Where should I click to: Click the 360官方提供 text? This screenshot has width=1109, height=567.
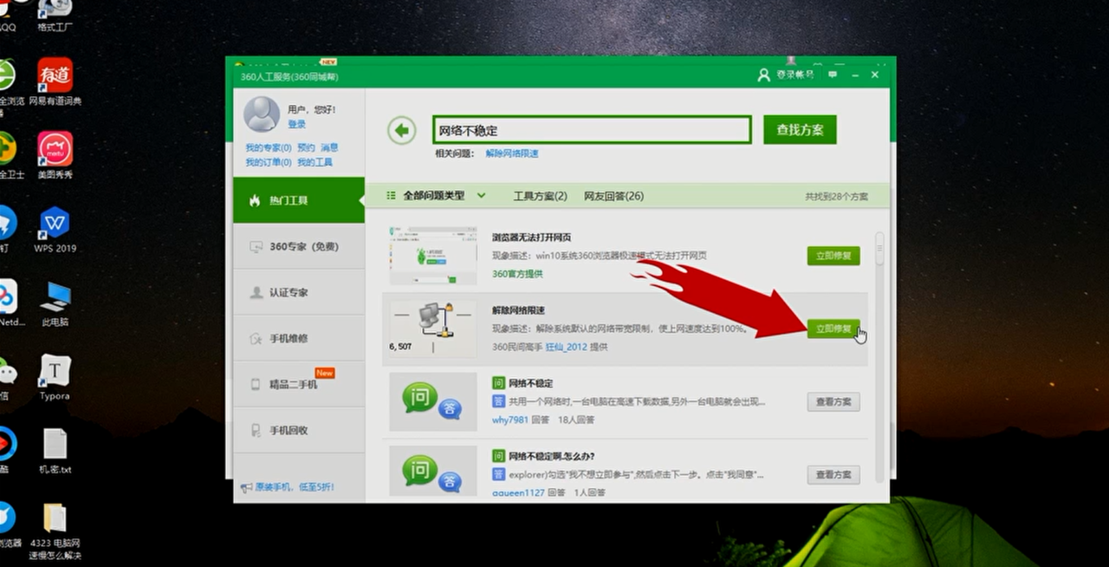click(517, 274)
